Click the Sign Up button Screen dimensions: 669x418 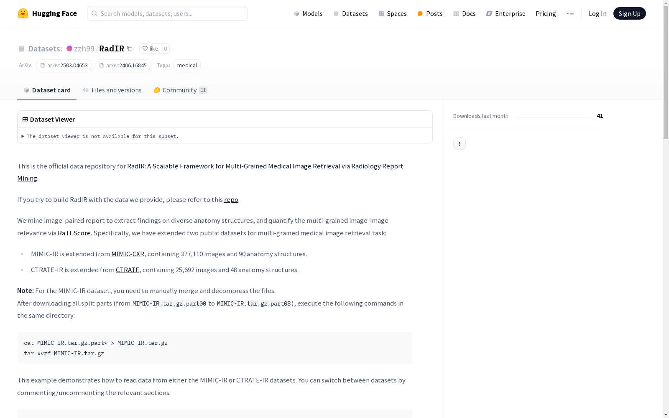pyautogui.click(x=629, y=13)
